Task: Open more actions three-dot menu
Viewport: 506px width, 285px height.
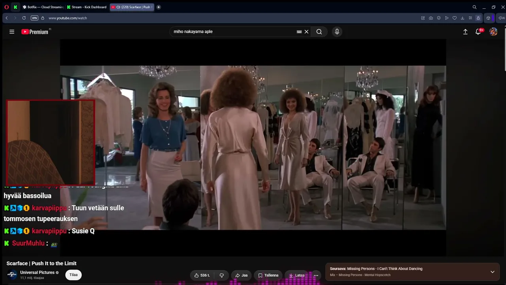Action: coord(316,275)
